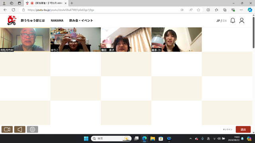
Task: View site information lock icon
Action: coord(24,10)
